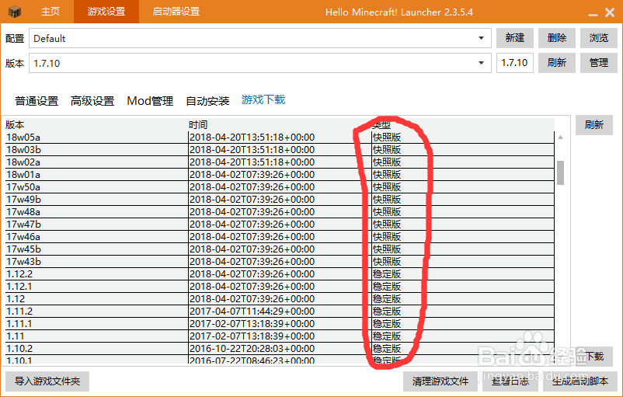This screenshot has height=397, width=623.
Task: Select the 1.11 version row
Action: point(280,336)
